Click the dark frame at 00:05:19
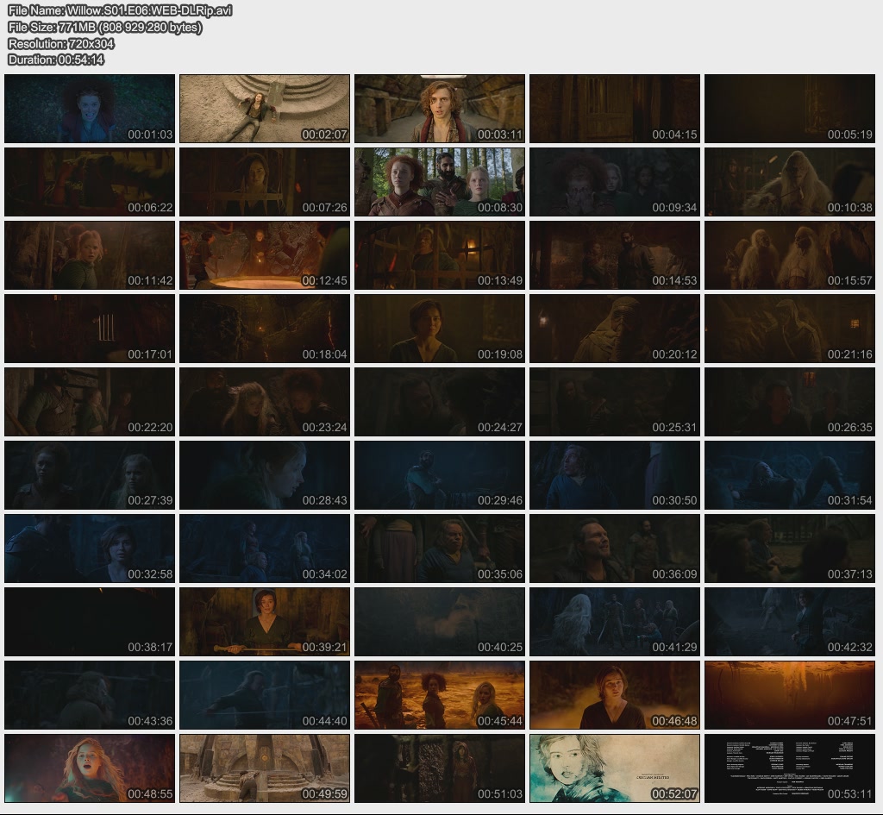 (x=790, y=109)
